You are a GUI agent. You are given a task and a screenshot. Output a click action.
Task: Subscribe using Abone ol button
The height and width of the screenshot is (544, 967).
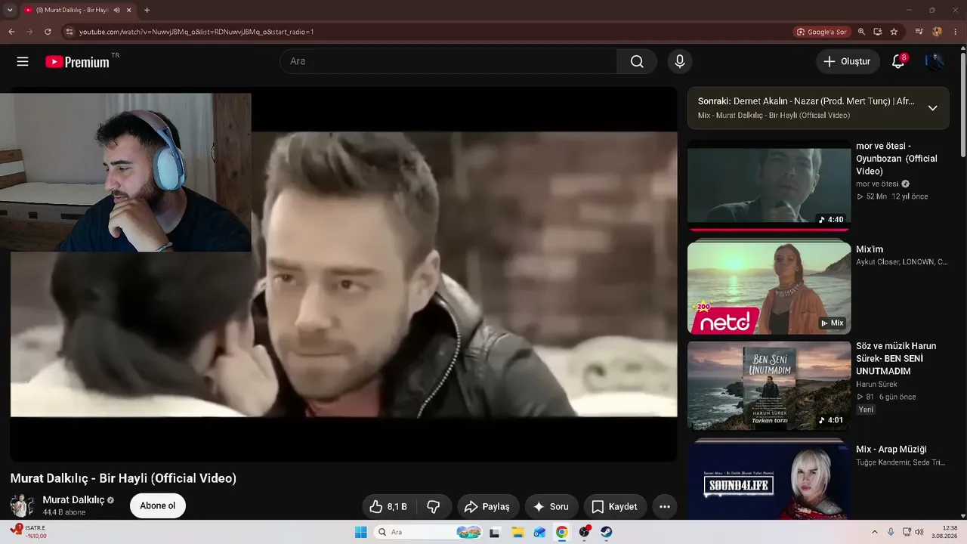click(x=158, y=506)
